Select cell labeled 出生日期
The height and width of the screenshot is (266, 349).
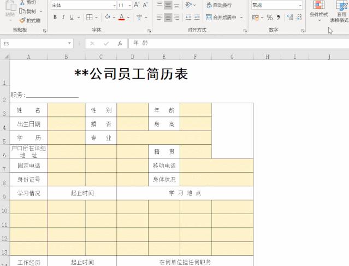29,124
